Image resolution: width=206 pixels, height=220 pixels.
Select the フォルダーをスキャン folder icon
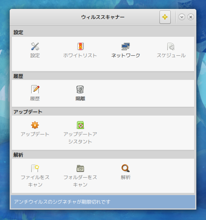coord(80,168)
